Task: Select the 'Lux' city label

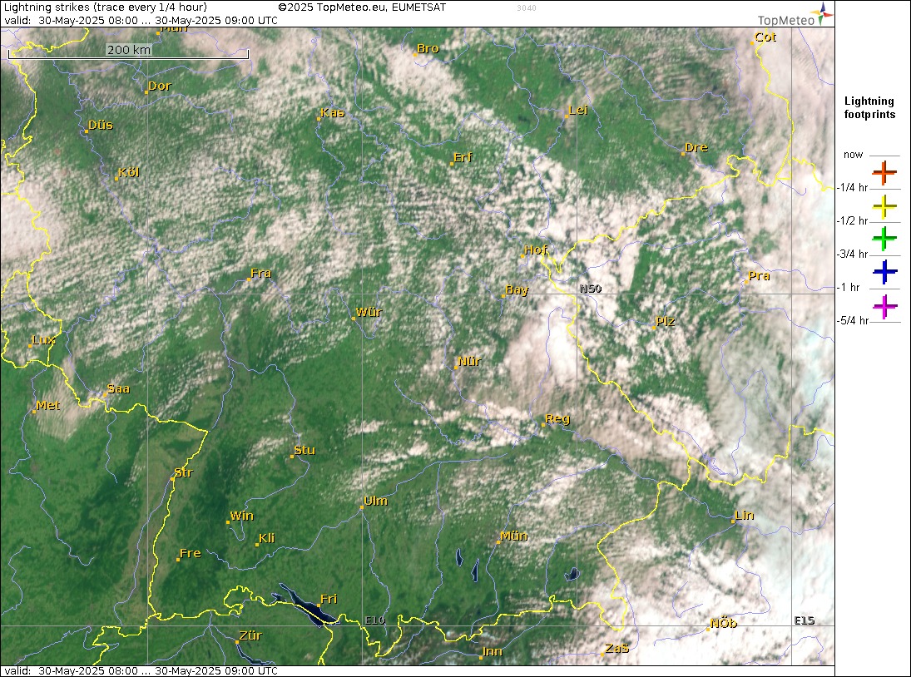Action: tap(43, 339)
